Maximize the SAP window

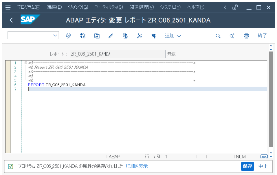pos(259,8)
